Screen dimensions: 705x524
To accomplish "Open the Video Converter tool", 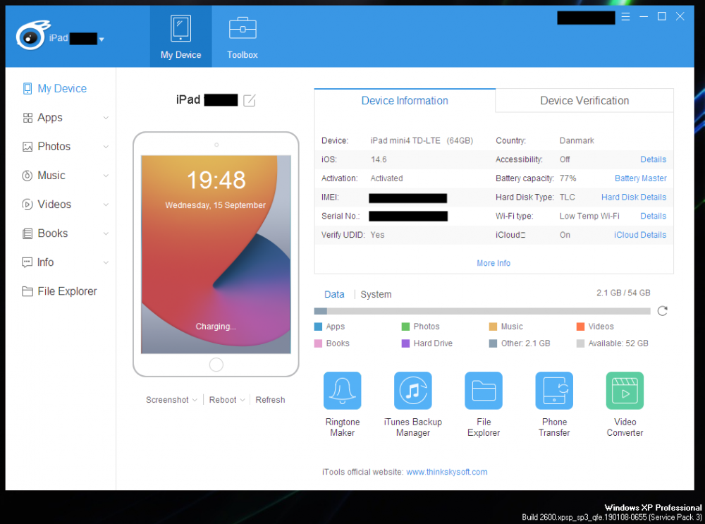I will coord(625,391).
